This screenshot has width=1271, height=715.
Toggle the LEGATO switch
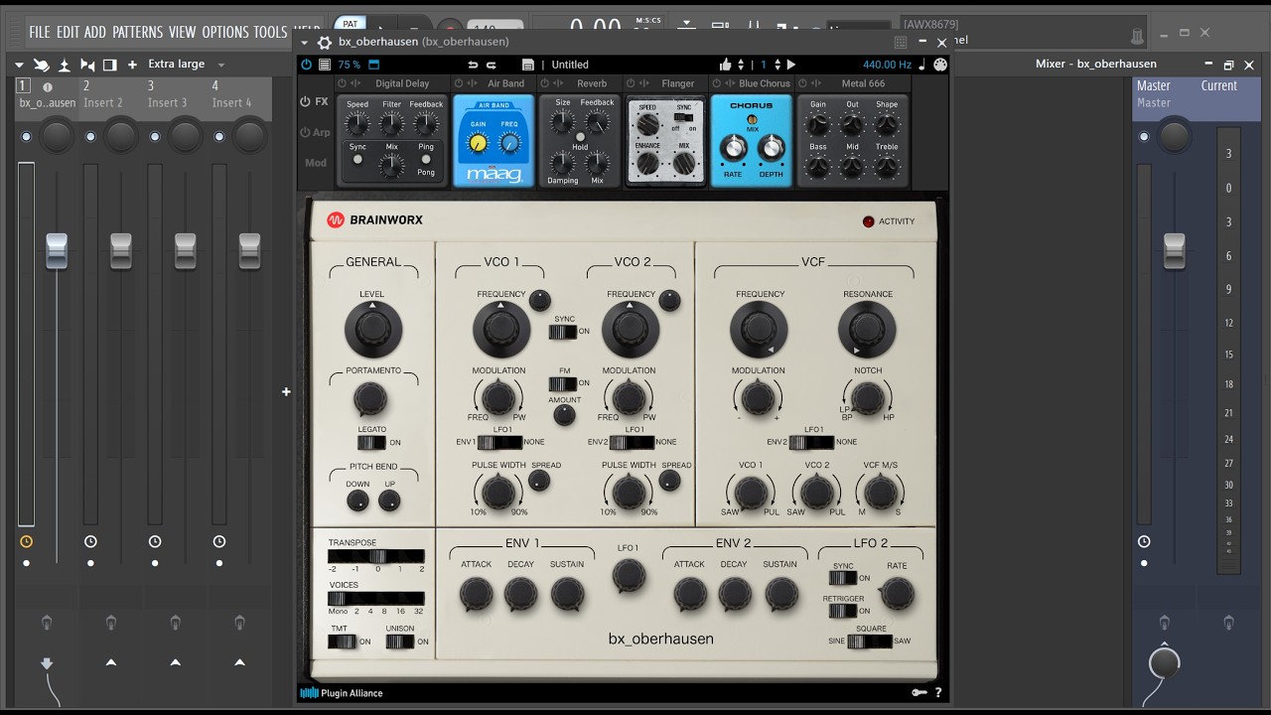(x=371, y=442)
